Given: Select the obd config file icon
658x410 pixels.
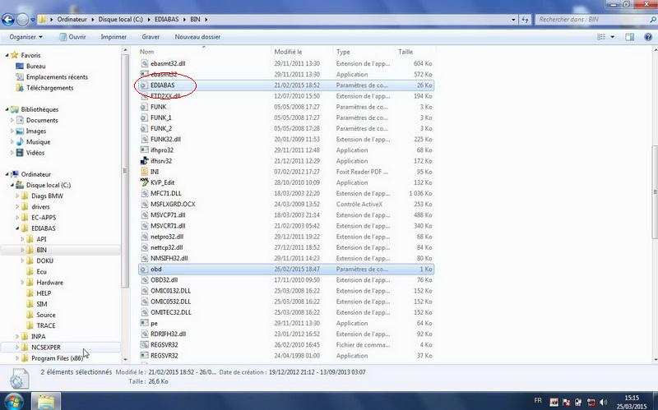Looking at the screenshot, I should tap(144, 269).
